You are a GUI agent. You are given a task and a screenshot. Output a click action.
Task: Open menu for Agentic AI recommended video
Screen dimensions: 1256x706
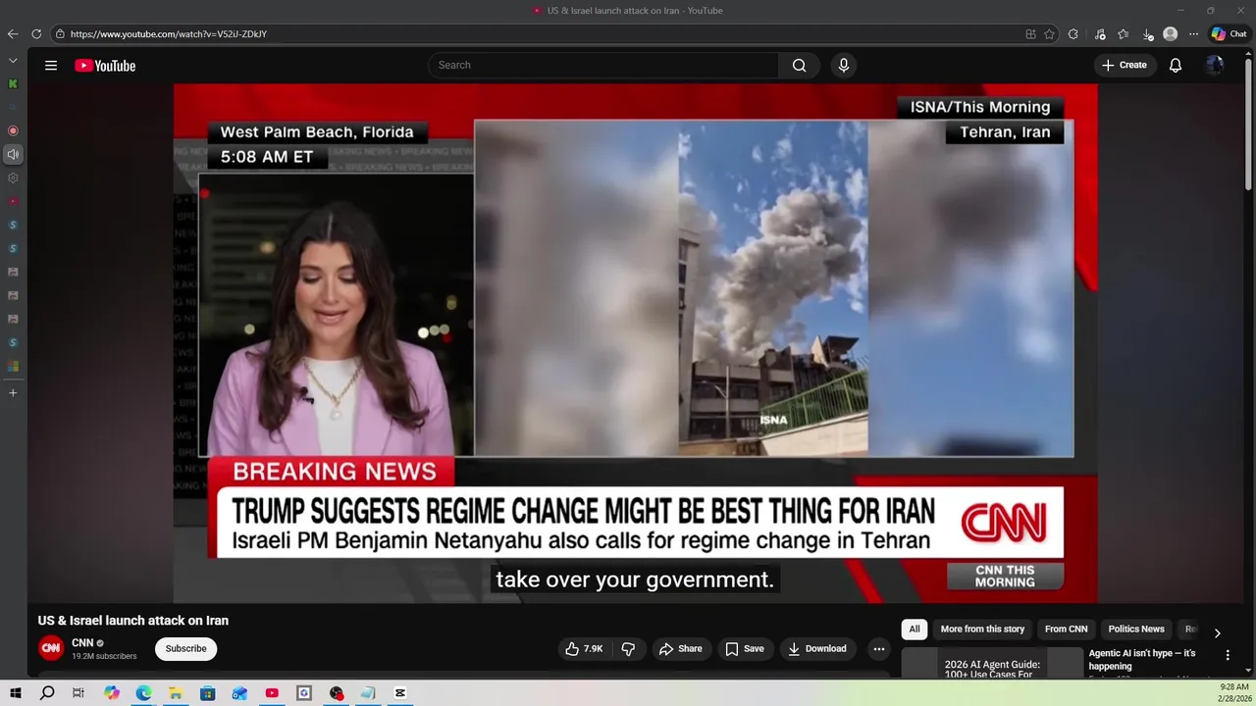tap(1228, 655)
